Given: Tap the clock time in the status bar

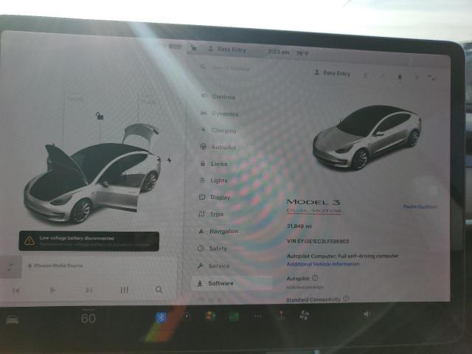Looking at the screenshot, I should coord(279,52).
